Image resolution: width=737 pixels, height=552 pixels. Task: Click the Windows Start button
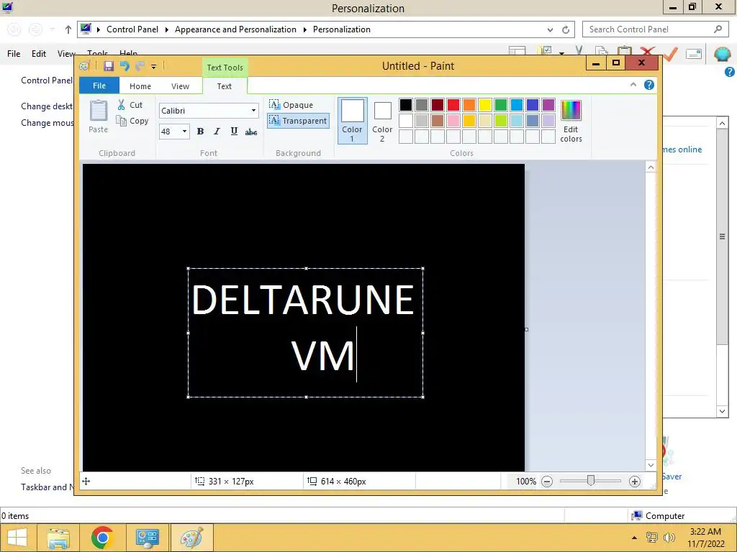pyautogui.click(x=17, y=538)
